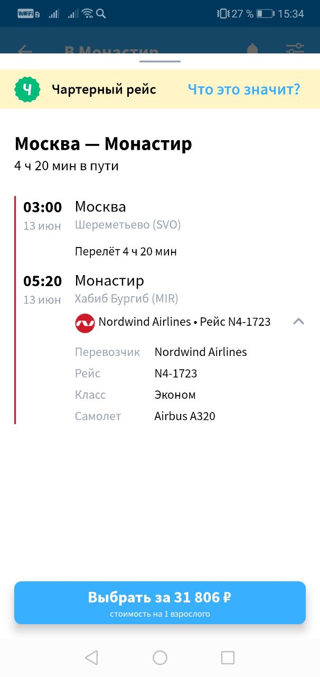Tap the 'Чартерный рейс' banner label

[104, 89]
